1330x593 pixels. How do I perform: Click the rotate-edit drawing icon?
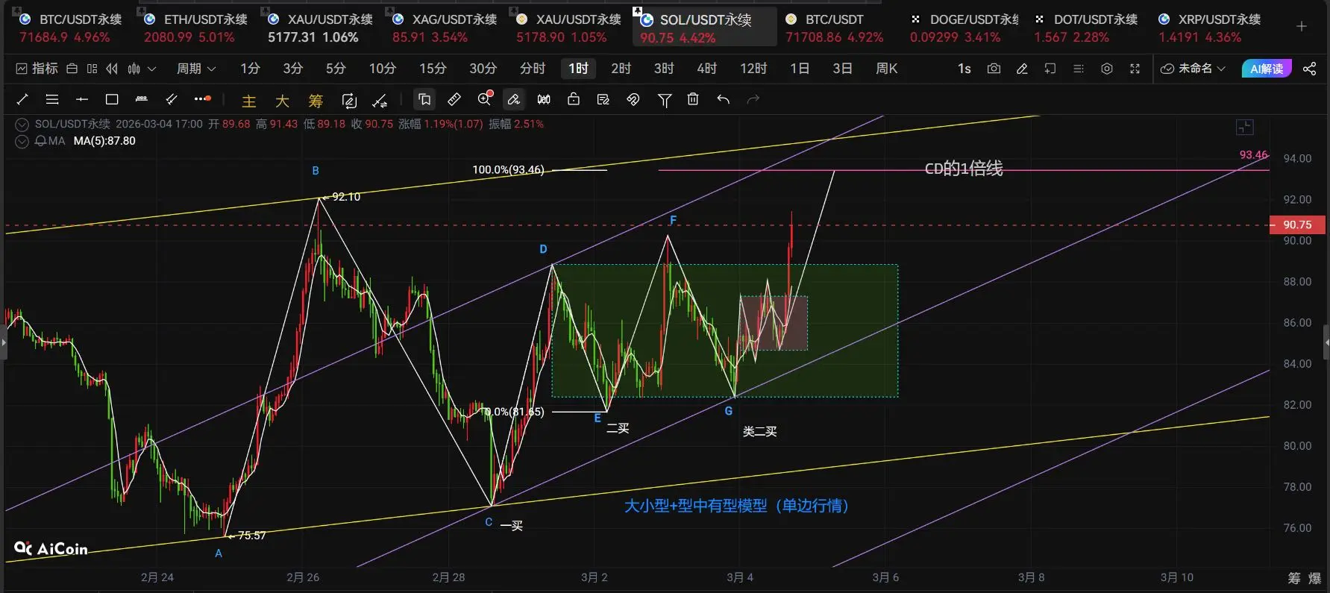click(x=349, y=100)
